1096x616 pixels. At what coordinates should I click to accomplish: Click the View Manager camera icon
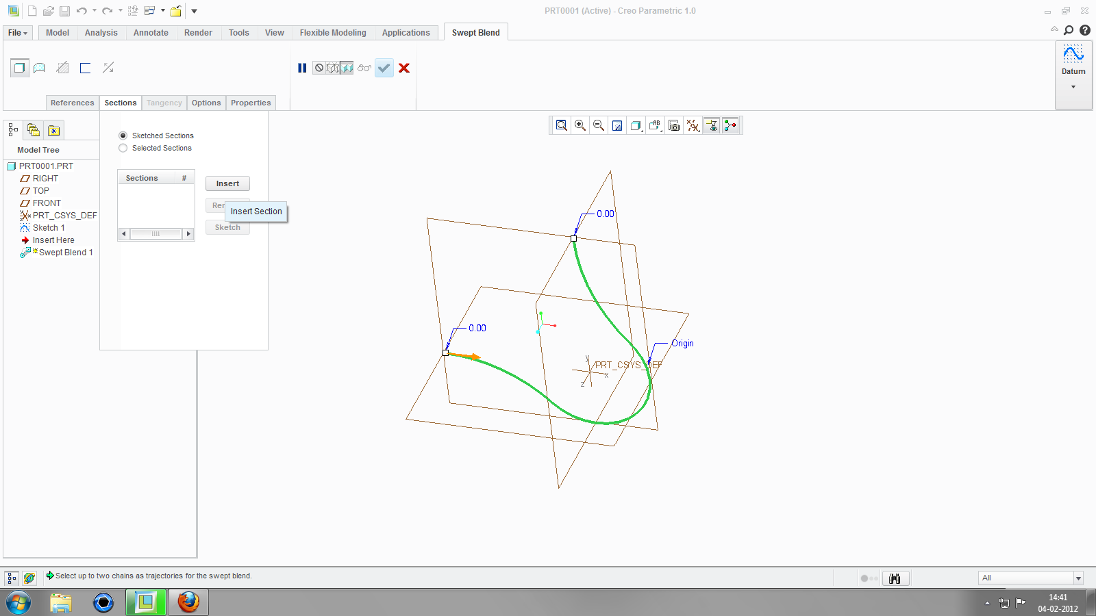click(x=674, y=125)
